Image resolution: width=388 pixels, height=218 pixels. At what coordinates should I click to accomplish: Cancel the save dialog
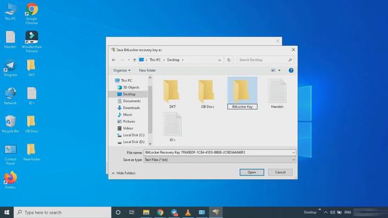pyautogui.click(x=280, y=172)
